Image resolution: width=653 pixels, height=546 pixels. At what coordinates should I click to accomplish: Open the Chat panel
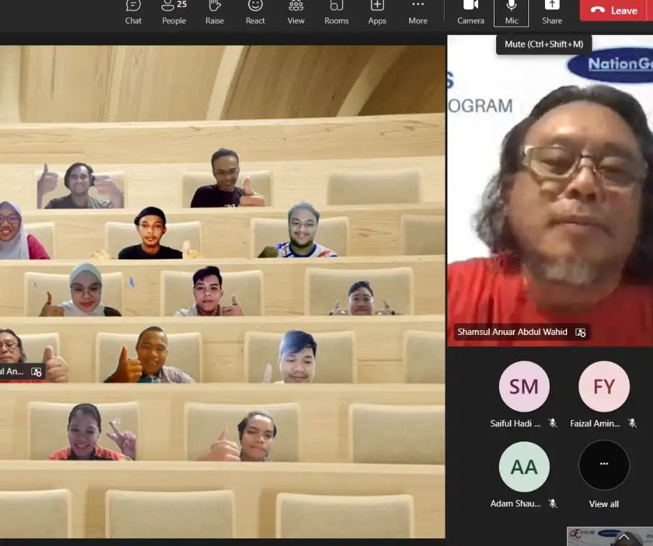click(133, 13)
